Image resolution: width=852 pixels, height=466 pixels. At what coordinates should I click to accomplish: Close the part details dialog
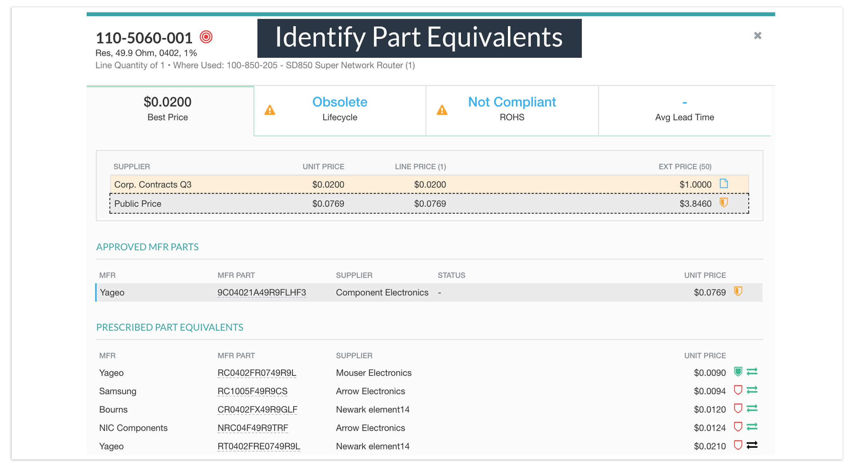758,36
